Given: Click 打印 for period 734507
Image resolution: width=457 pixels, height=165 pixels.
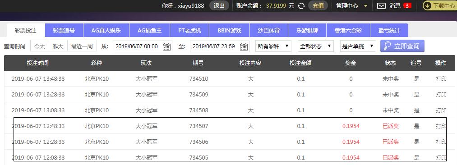Looking at the screenshot, I should pyautogui.click(x=441, y=126).
